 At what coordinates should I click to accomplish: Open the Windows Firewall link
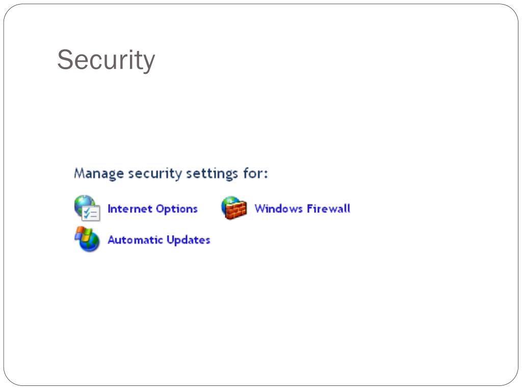click(x=302, y=209)
